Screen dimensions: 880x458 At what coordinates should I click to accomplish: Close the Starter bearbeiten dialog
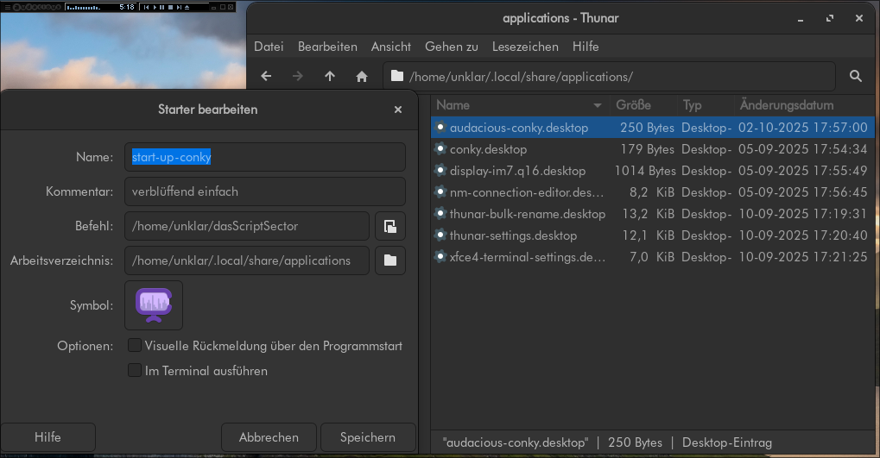(398, 110)
